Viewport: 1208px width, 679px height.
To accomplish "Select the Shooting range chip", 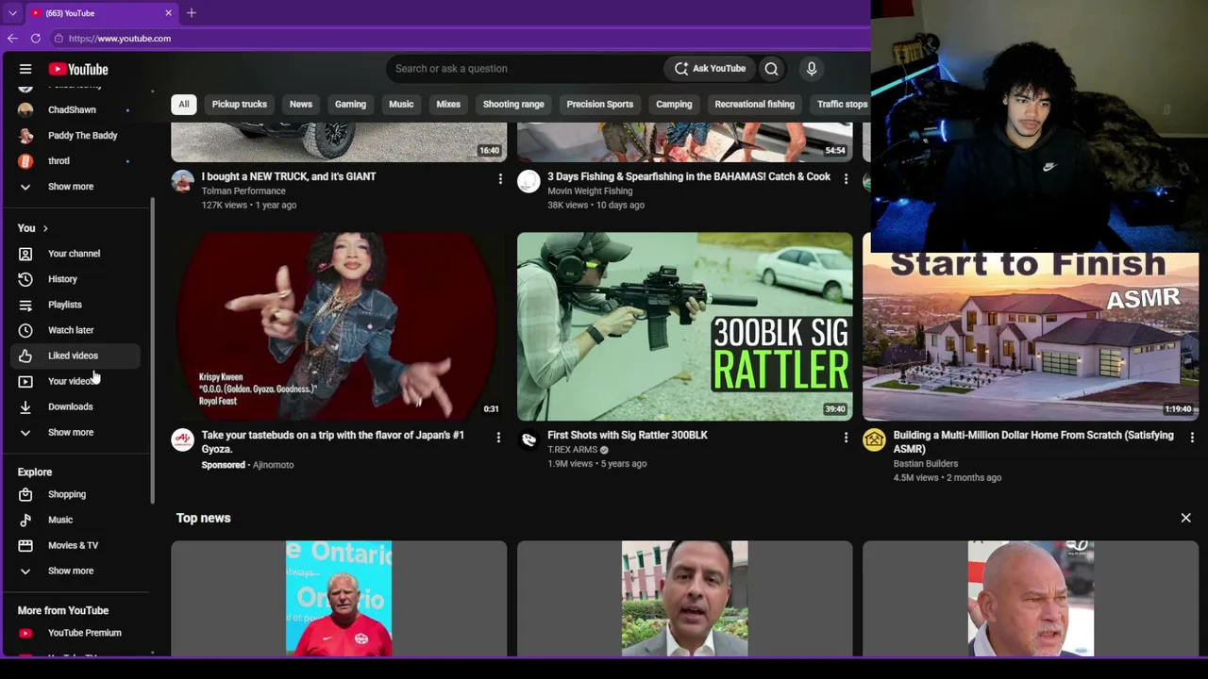I will [x=513, y=105].
